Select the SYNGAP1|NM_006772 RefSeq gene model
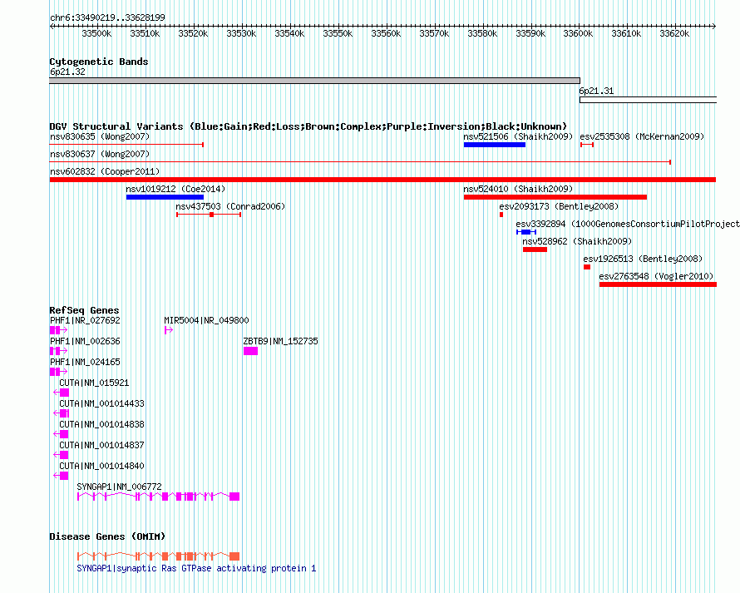Viewport: 740px width, 593px height. pyautogui.click(x=159, y=497)
